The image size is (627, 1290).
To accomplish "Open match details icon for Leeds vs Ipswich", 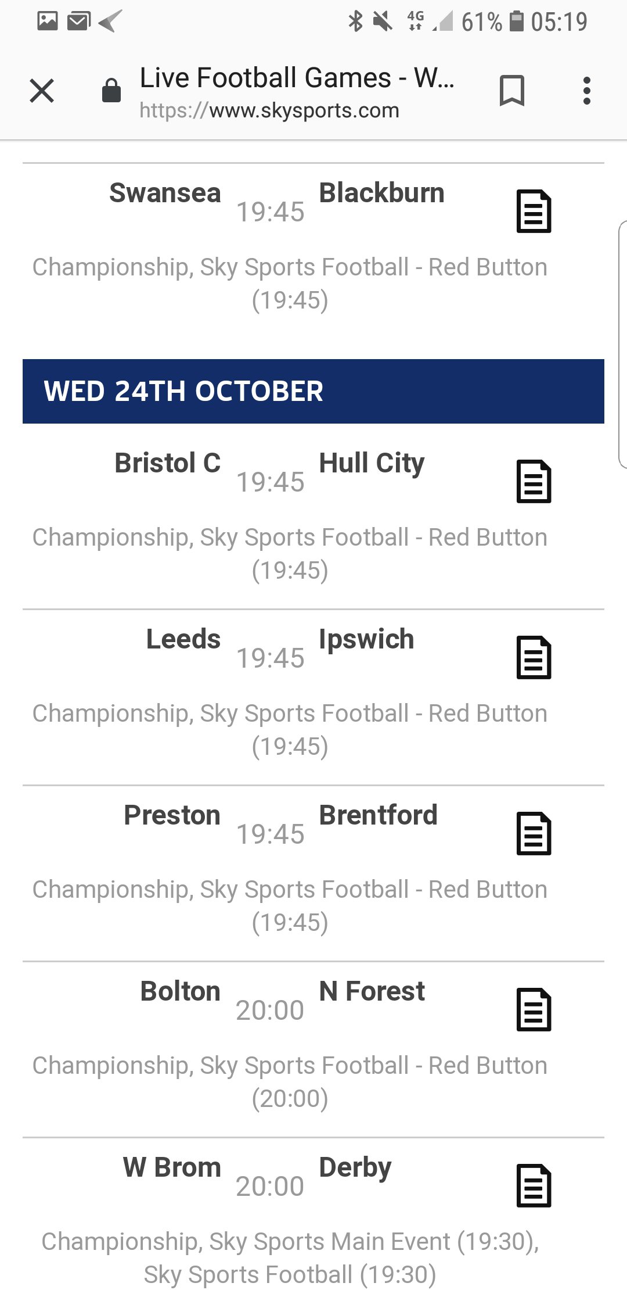I will point(534,658).
